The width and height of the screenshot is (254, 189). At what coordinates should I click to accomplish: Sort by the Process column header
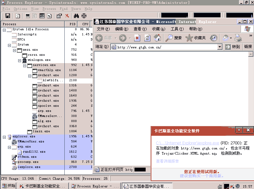[x=33, y=24]
